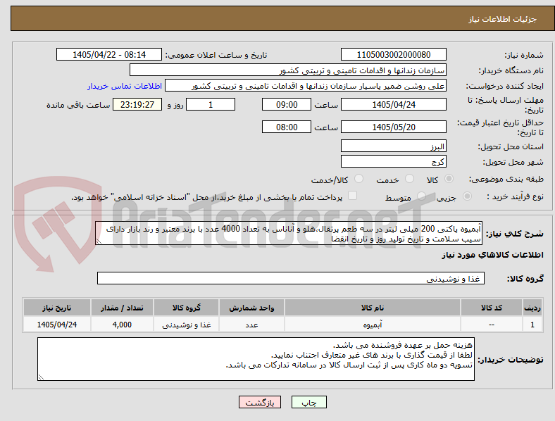Click the چاپ (print) button
The image size is (555, 421).
pos(309,402)
